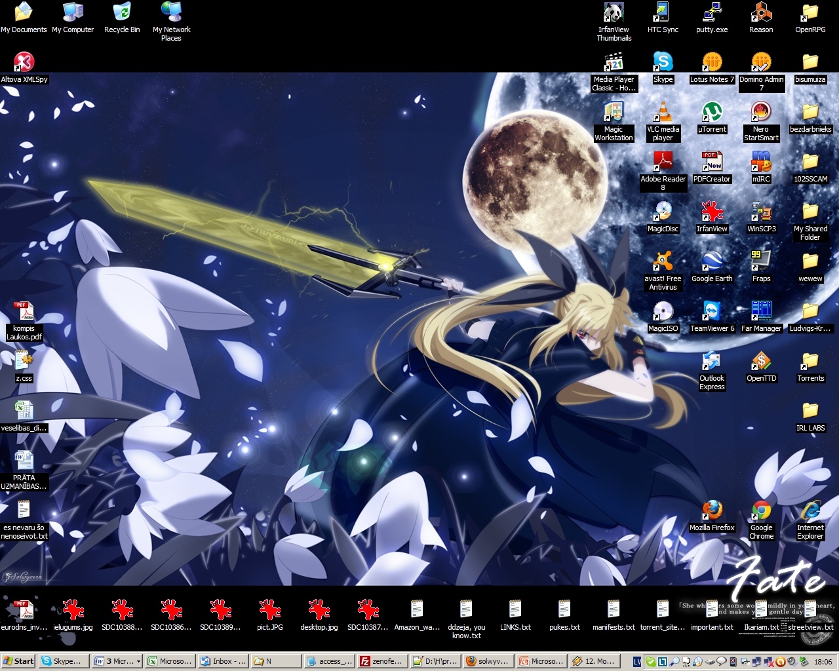Open the bisumuiza folder
Viewport: 839px width, 671px height.
pyautogui.click(x=810, y=67)
